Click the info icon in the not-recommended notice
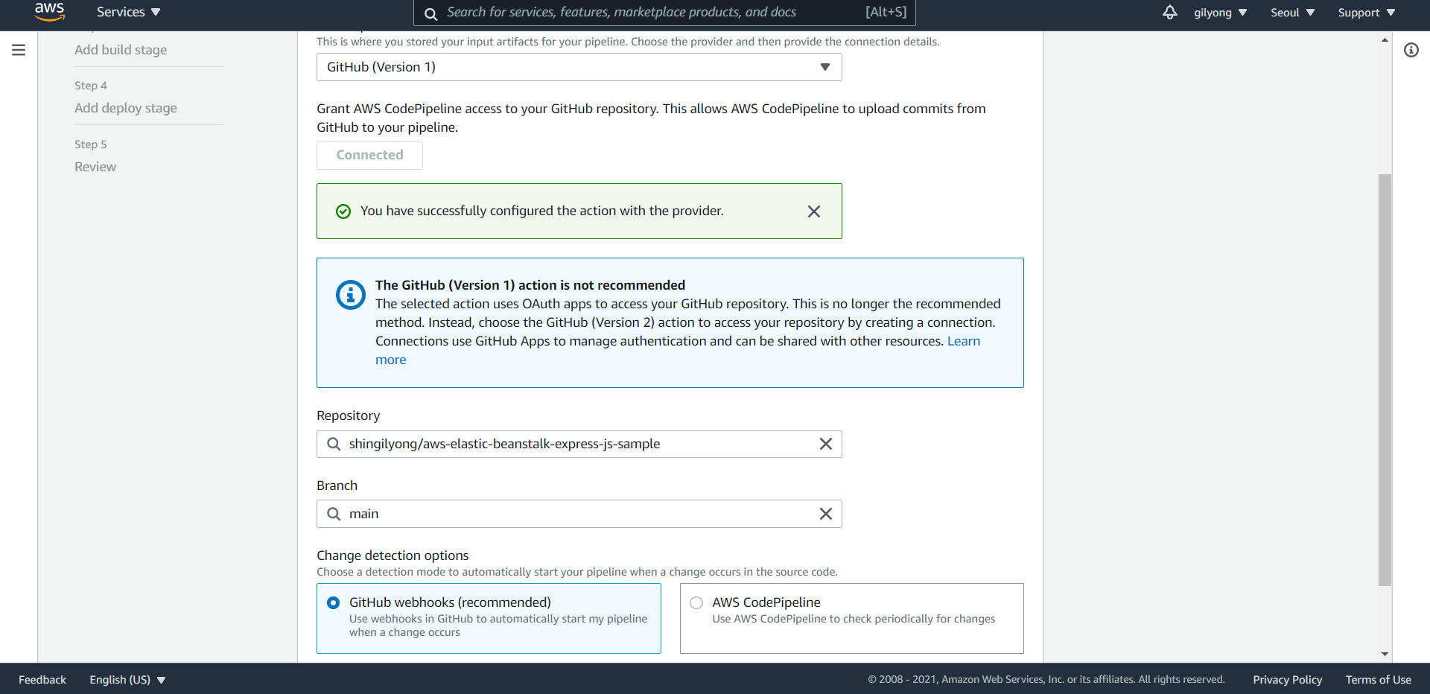 pos(351,295)
